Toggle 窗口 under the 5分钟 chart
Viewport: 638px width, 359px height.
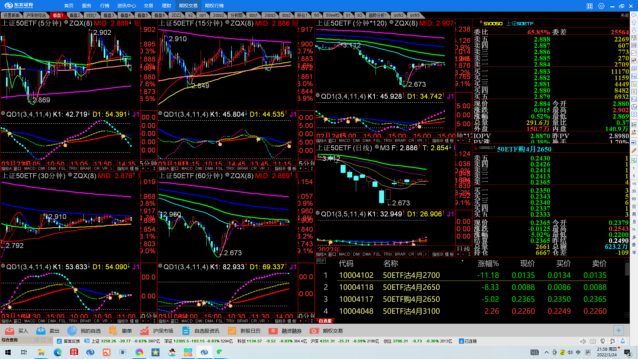tap(17, 169)
